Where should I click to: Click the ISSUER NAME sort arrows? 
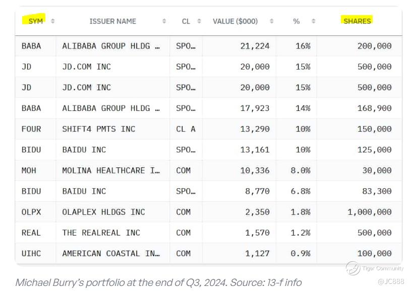click(164, 21)
